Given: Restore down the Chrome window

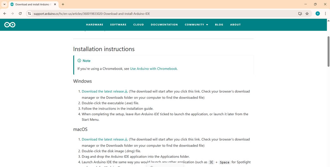Looking at the screenshot, I should [x=315, y=4].
